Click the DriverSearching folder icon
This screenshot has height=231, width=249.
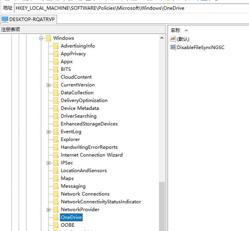56,116
